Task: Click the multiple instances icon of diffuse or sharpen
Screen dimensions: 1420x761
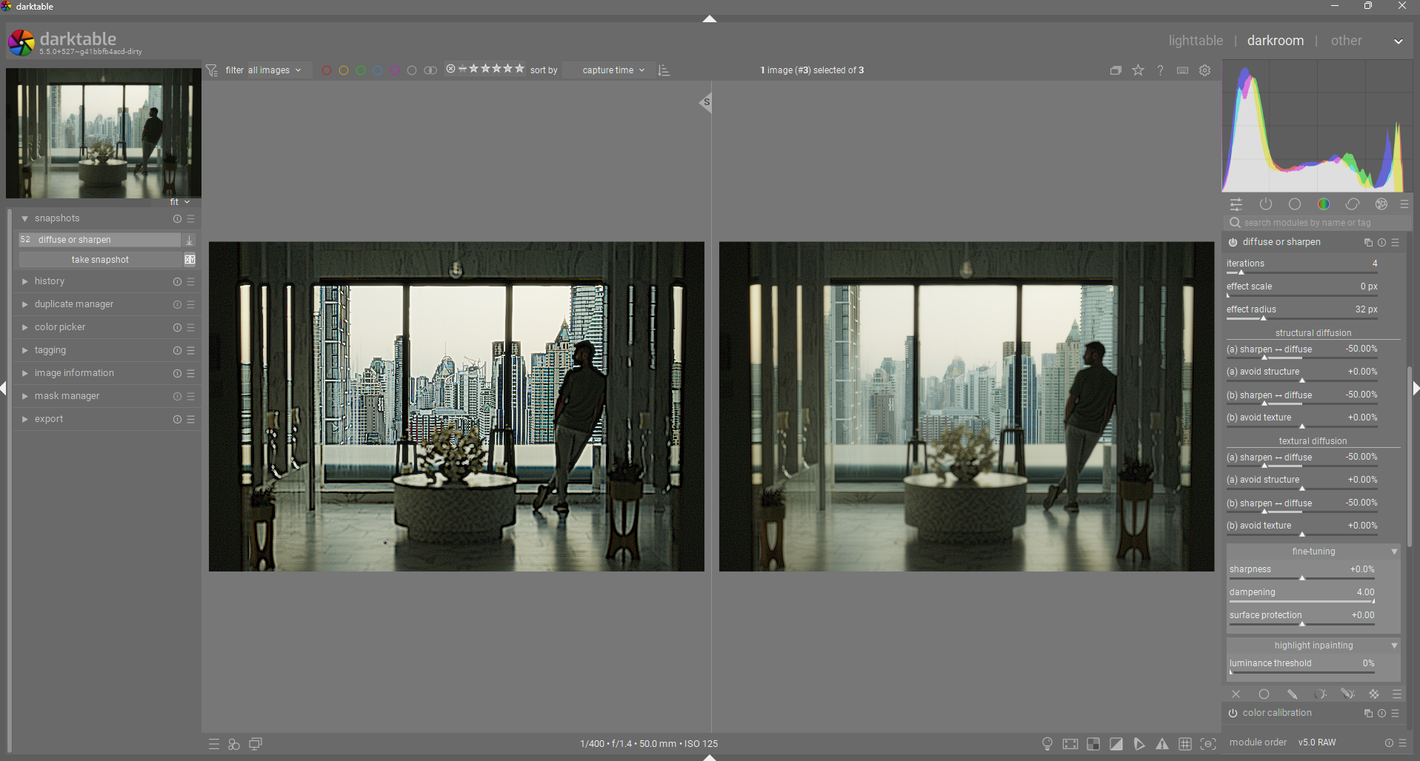Action: point(1368,243)
